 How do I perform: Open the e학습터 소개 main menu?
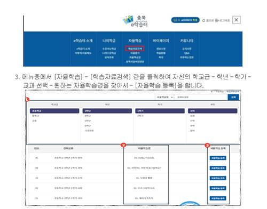[83, 41]
